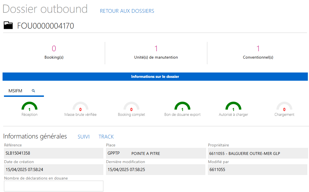Click the black folder icon beside FOU0000004170
This screenshot has width=309, height=192.
8,25
